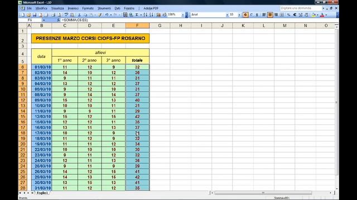Open Print Preview from toolbar
Screen dimensions: 357x200
[59, 15]
